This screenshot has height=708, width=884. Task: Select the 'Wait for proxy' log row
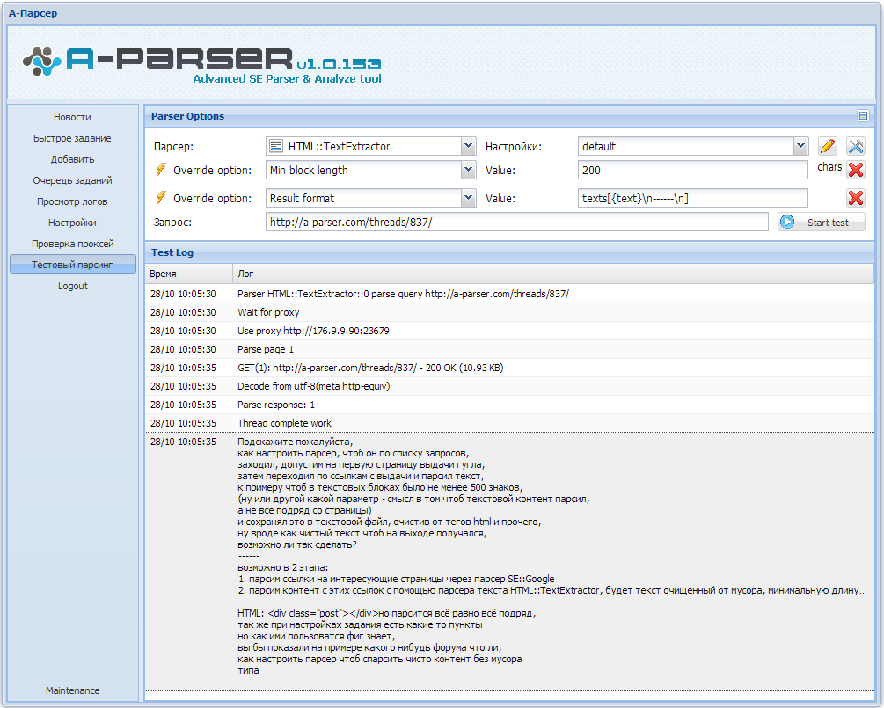pyautogui.click(x=509, y=312)
